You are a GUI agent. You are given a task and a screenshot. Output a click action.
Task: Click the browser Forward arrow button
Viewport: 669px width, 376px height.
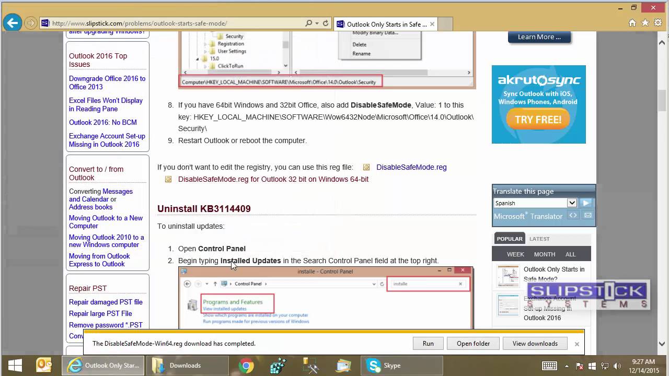click(x=31, y=23)
